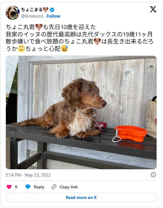Click the X logo icon
This screenshot has height=208, width=163.
[x=153, y=9]
